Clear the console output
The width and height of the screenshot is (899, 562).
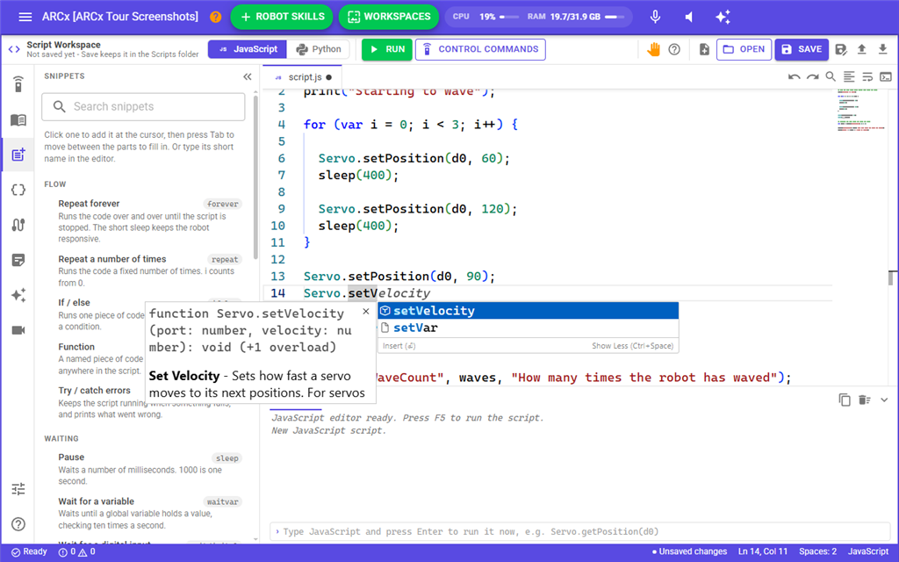coord(865,400)
